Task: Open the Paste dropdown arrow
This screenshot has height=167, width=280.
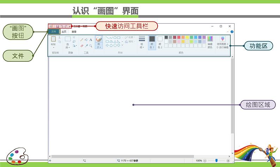Action: pos(53,48)
